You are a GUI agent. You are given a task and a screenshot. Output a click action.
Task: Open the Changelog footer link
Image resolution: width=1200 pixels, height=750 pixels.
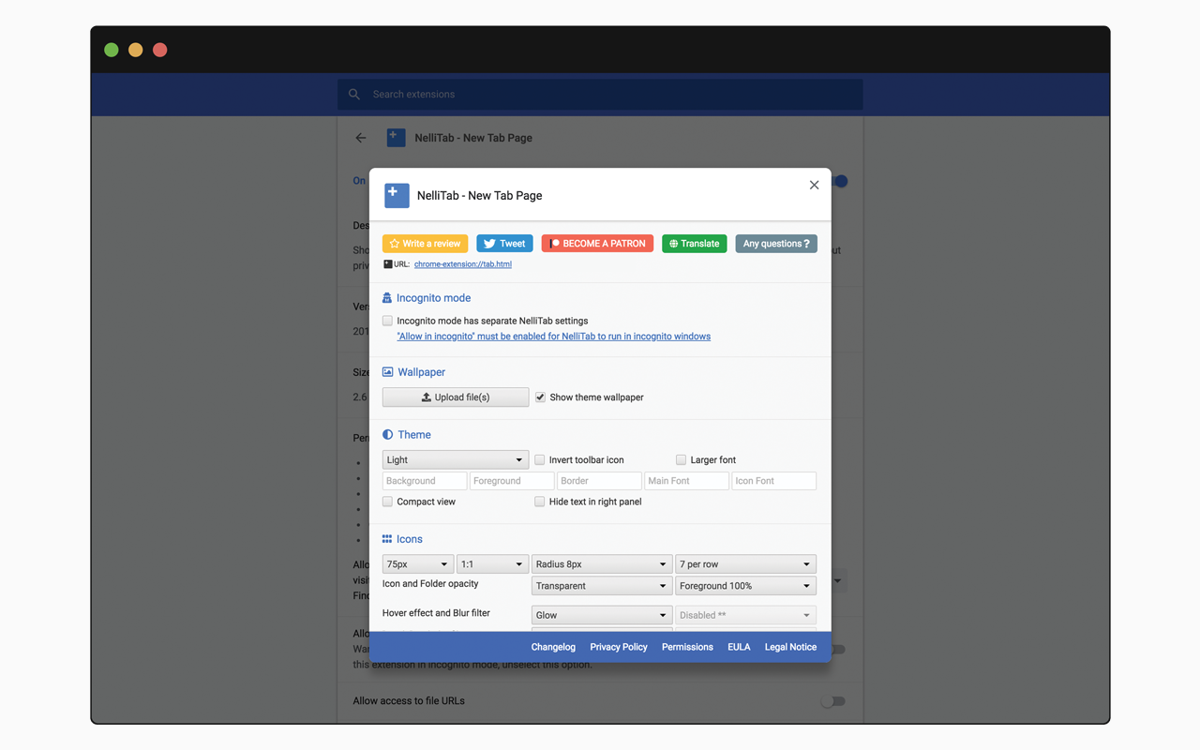pos(553,647)
